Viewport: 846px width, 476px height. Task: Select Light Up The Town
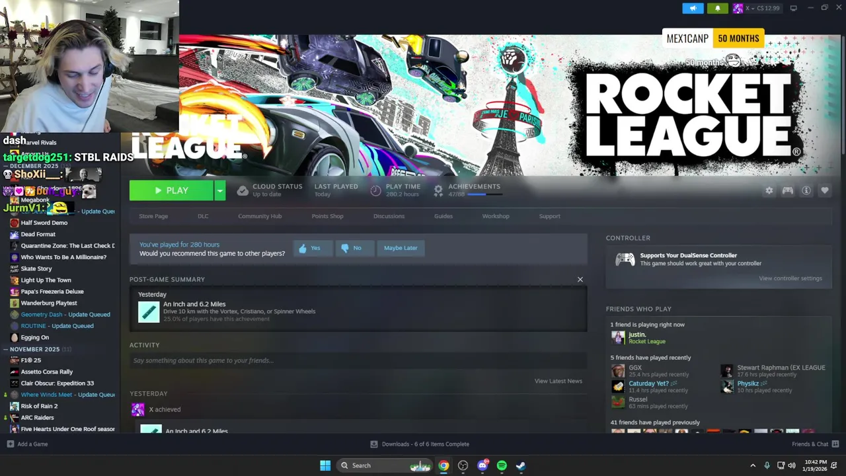tap(46, 280)
